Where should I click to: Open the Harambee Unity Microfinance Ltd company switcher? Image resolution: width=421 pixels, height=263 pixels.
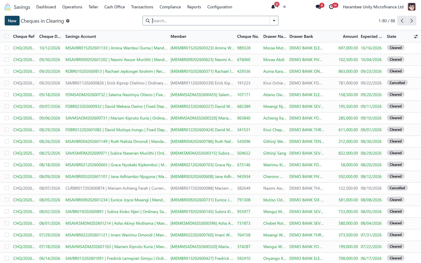click(373, 7)
